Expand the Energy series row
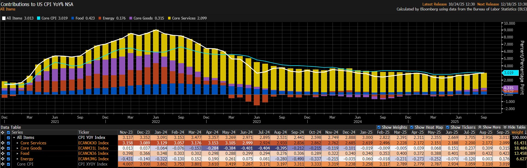Viewport: 527px width, 168px height. tap(18, 159)
